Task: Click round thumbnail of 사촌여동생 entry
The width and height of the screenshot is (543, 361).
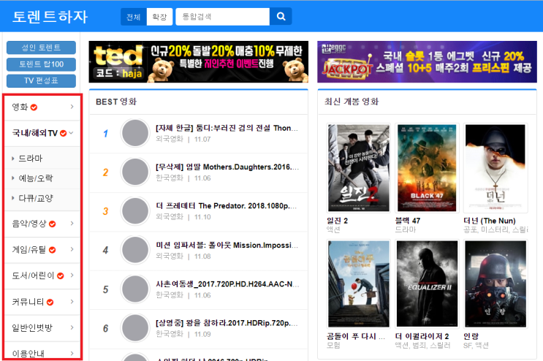Action: click(135, 289)
